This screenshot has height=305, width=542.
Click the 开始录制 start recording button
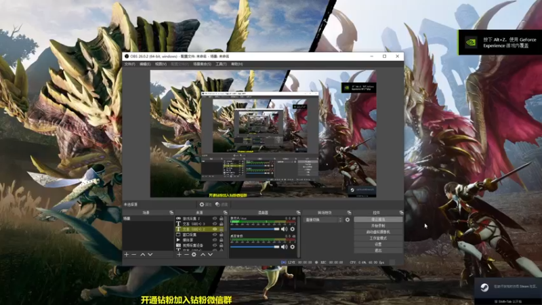(378, 226)
